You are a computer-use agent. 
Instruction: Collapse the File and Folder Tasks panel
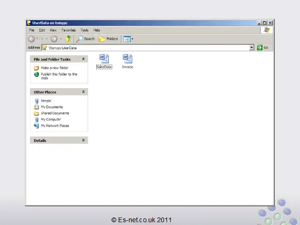pos(83,59)
